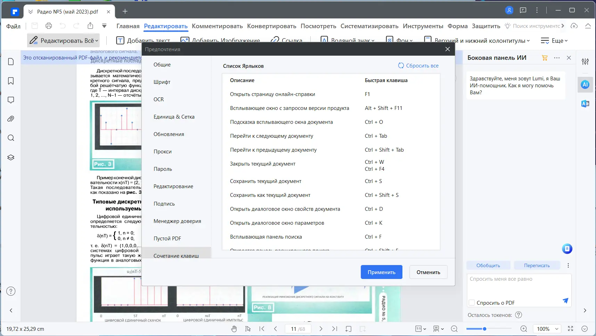Image resolution: width=596 pixels, height=336 pixels.
Task: Select the hand tool in status bar
Action: 234,329
